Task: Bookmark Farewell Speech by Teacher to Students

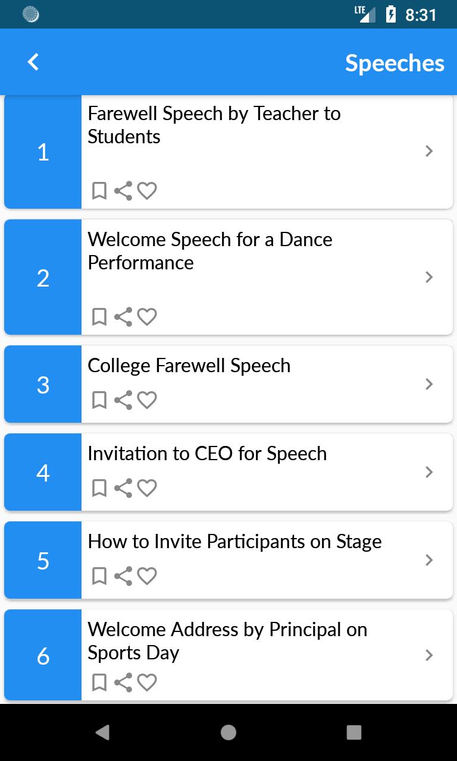Action: click(x=99, y=191)
